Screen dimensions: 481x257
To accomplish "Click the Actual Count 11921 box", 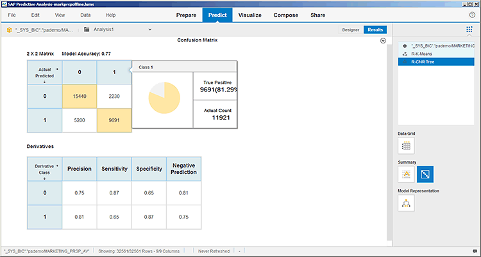I will point(215,114).
